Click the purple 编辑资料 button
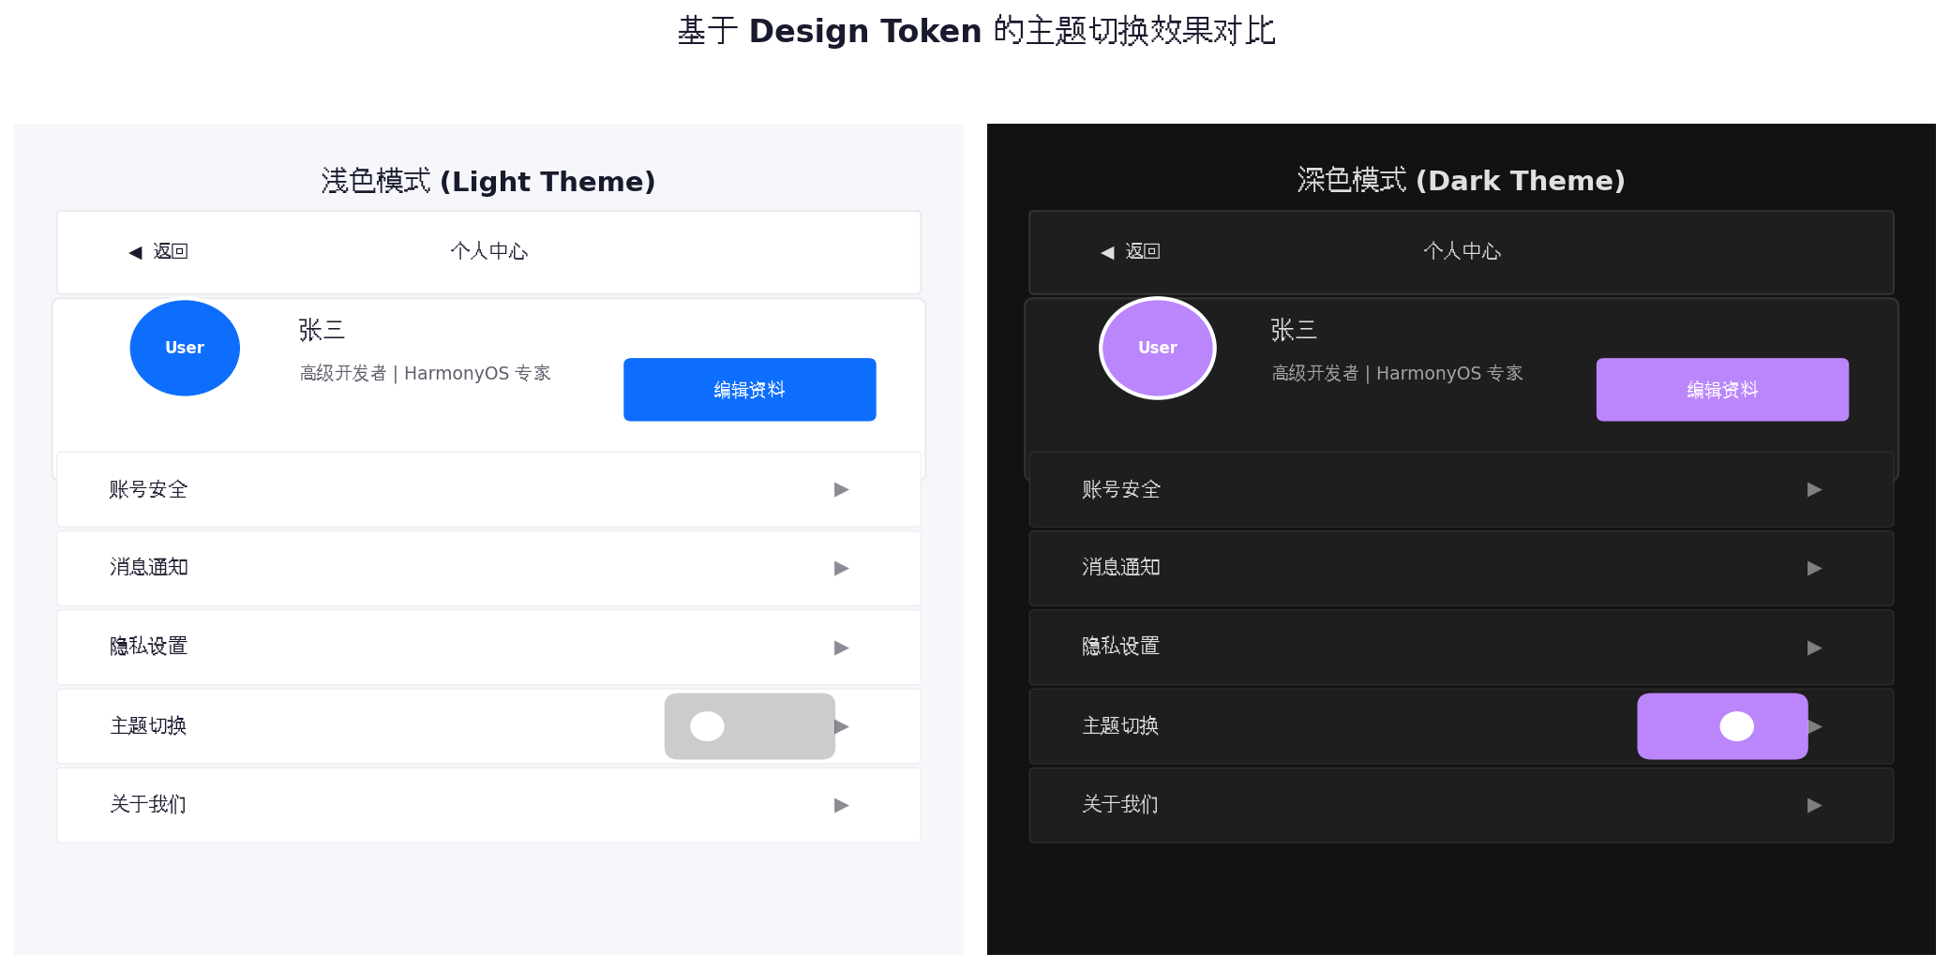Screen dimensions: 1950x969 pos(1722,390)
